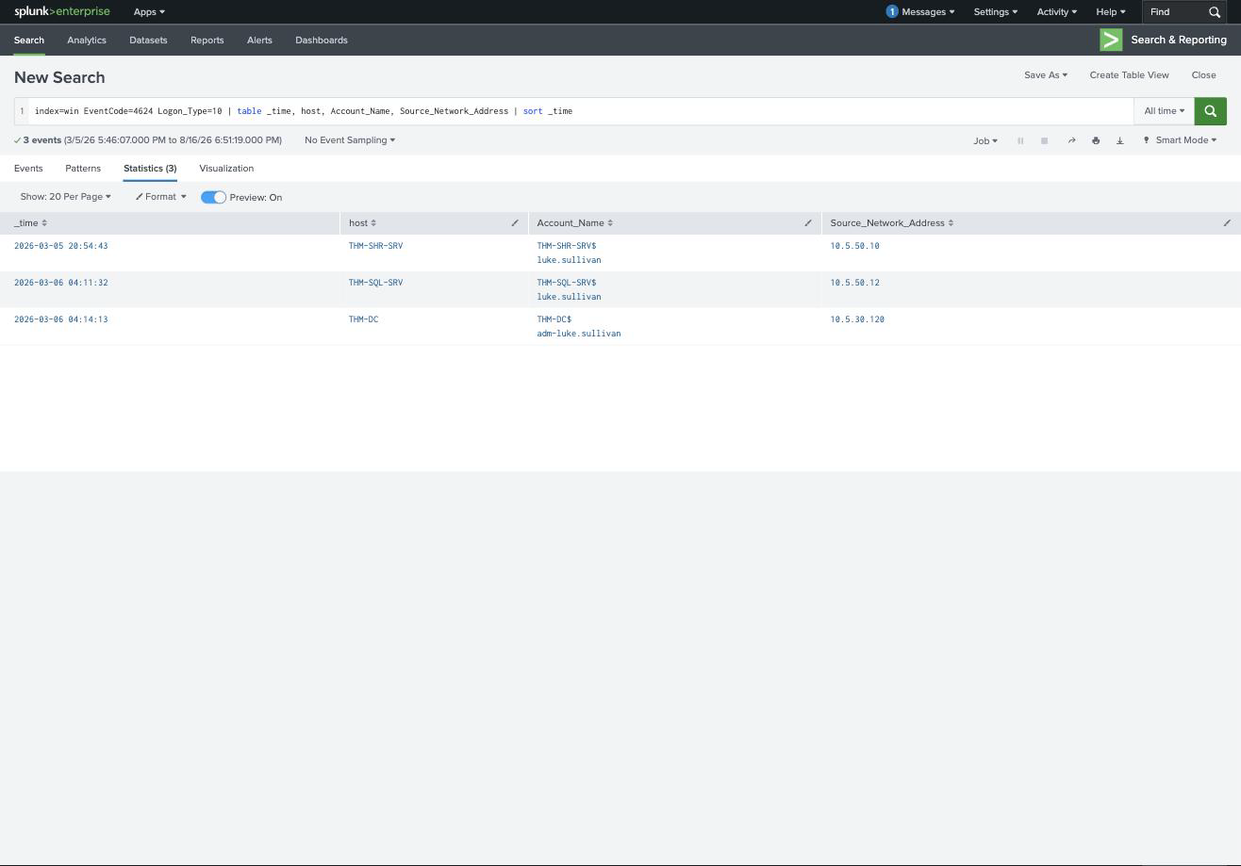The width and height of the screenshot is (1241, 866).
Task: Click timestamp 2026-03-06 04:14:13
Action: point(61,319)
